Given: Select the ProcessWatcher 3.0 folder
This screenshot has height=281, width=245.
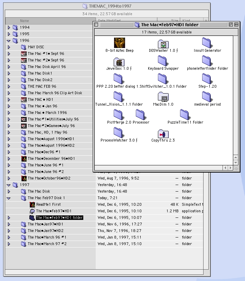Looking at the screenshot, I should pos(118,132).
